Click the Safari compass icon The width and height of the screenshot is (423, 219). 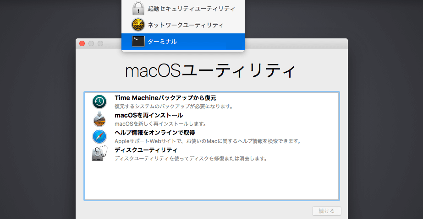tap(99, 137)
